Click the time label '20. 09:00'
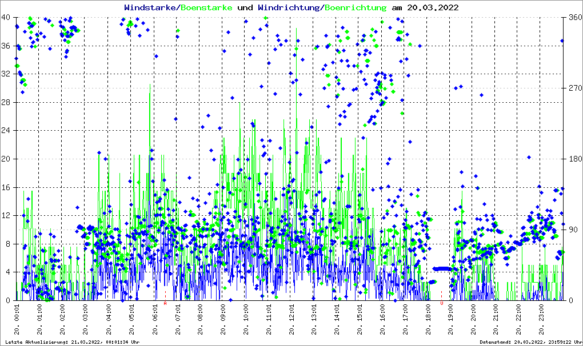The width and height of the screenshot is (583, 346). point(223,319)
